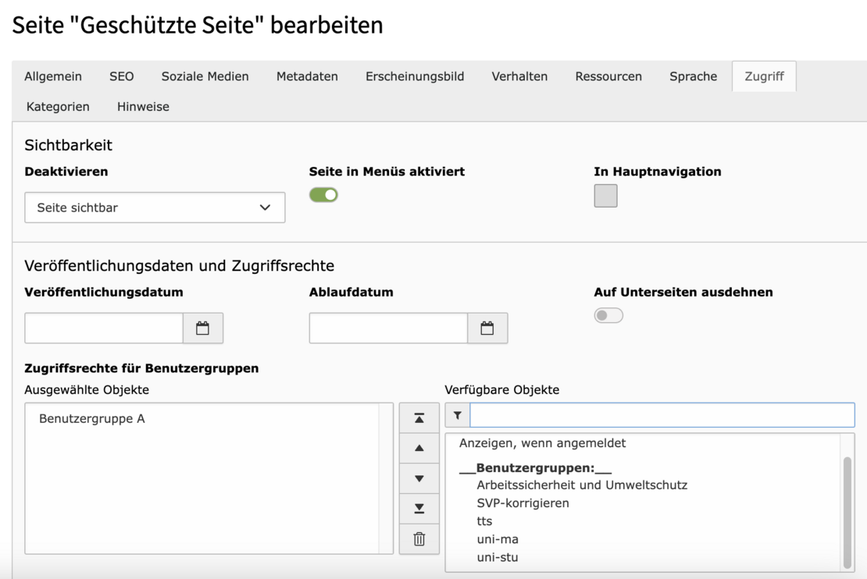Open the Kategorien tab
The height and width of the screenshot is (579, 867).
58,107
